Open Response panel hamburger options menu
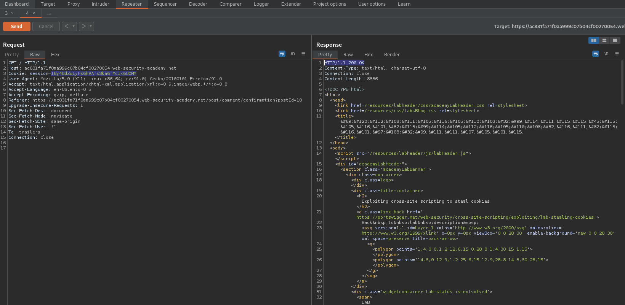The image size is (625, 305). (617, 54)
